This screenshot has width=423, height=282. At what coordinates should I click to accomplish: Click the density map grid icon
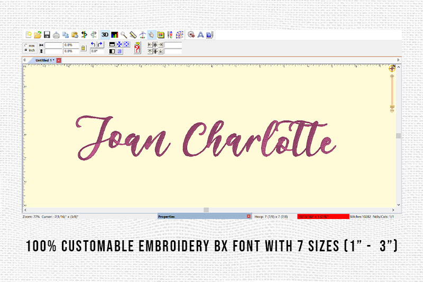coord(179,35)
